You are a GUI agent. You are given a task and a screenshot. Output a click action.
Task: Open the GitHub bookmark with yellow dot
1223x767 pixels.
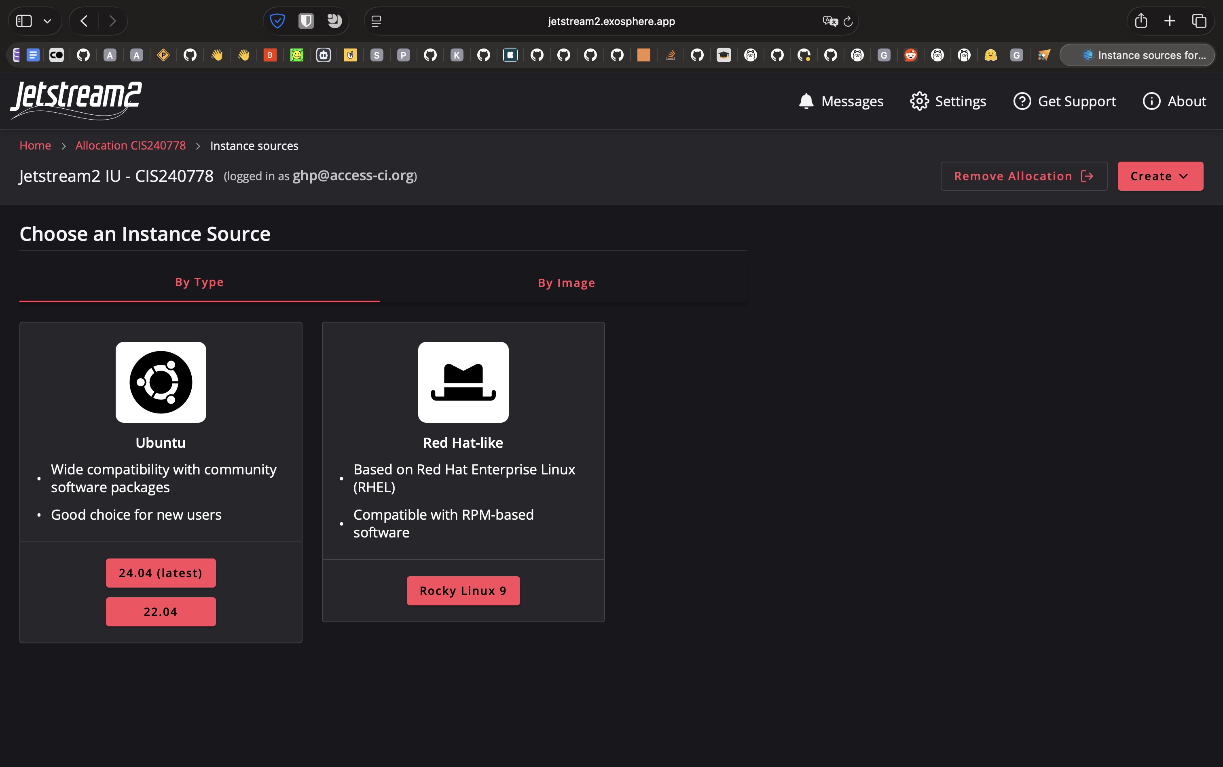click(804, 55)
